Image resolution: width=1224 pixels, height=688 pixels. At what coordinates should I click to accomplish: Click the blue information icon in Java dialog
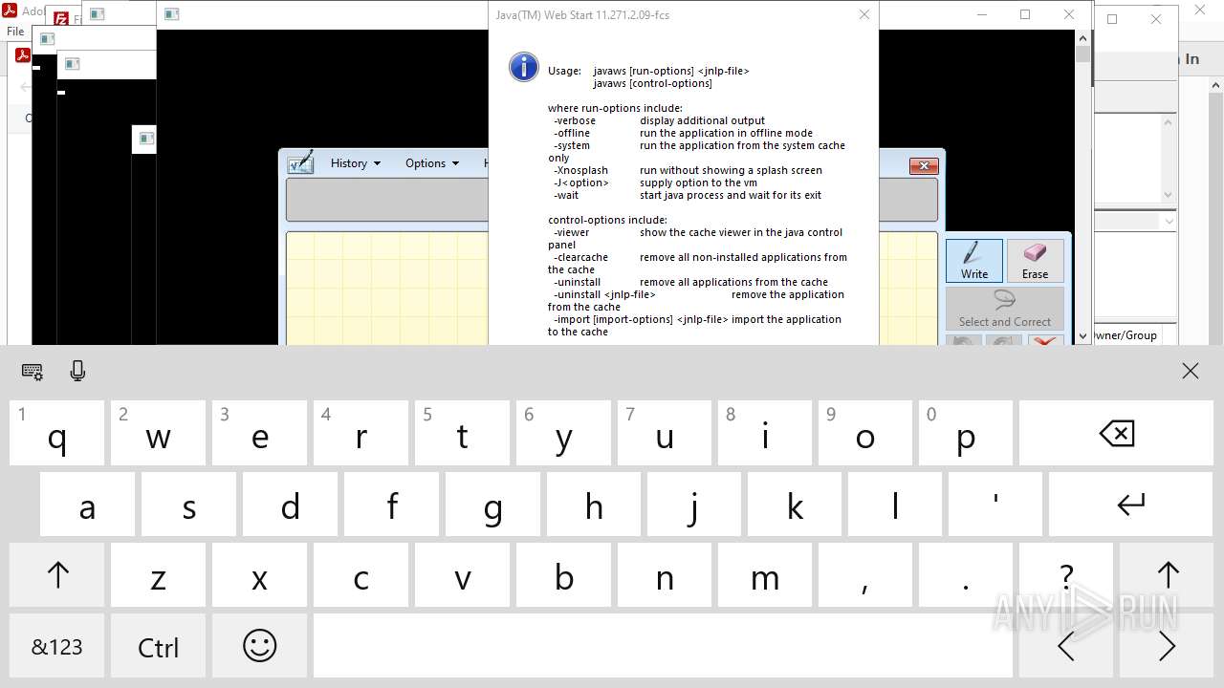[x=523, y=67]
